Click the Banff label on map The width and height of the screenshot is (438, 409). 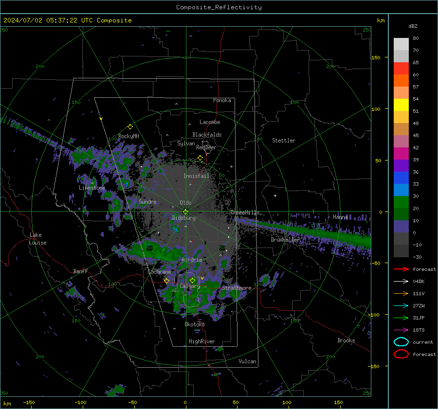[80, 271]
